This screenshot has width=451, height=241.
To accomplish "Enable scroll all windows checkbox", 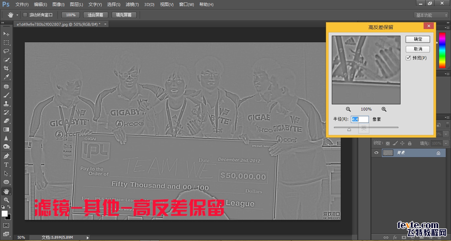I will click(x=25, y=15).
